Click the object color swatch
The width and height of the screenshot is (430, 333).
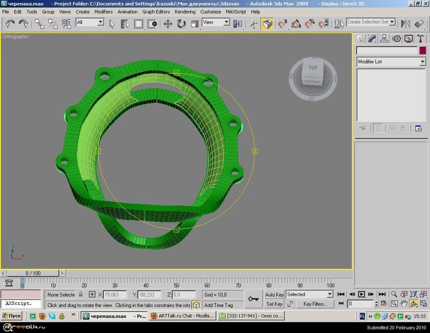pos(422,50)
